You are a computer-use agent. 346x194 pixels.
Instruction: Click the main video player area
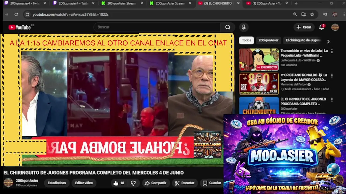[118, 100]
